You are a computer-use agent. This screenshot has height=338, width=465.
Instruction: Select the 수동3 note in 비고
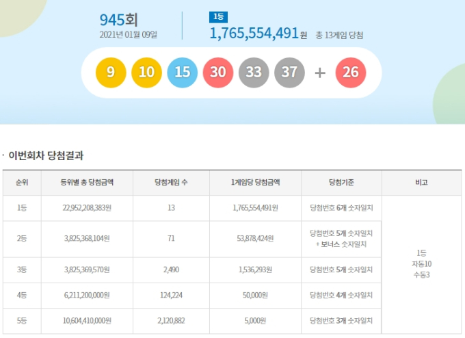[x=421, y=275]
